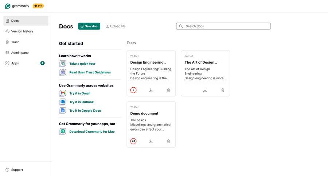
Task: Click the Grammarly Mac app icon
Action: tap(63, 131)
